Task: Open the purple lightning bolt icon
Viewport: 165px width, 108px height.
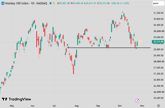Action: click(137, 101)
